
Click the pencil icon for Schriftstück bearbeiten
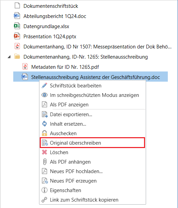coord(44,86)
